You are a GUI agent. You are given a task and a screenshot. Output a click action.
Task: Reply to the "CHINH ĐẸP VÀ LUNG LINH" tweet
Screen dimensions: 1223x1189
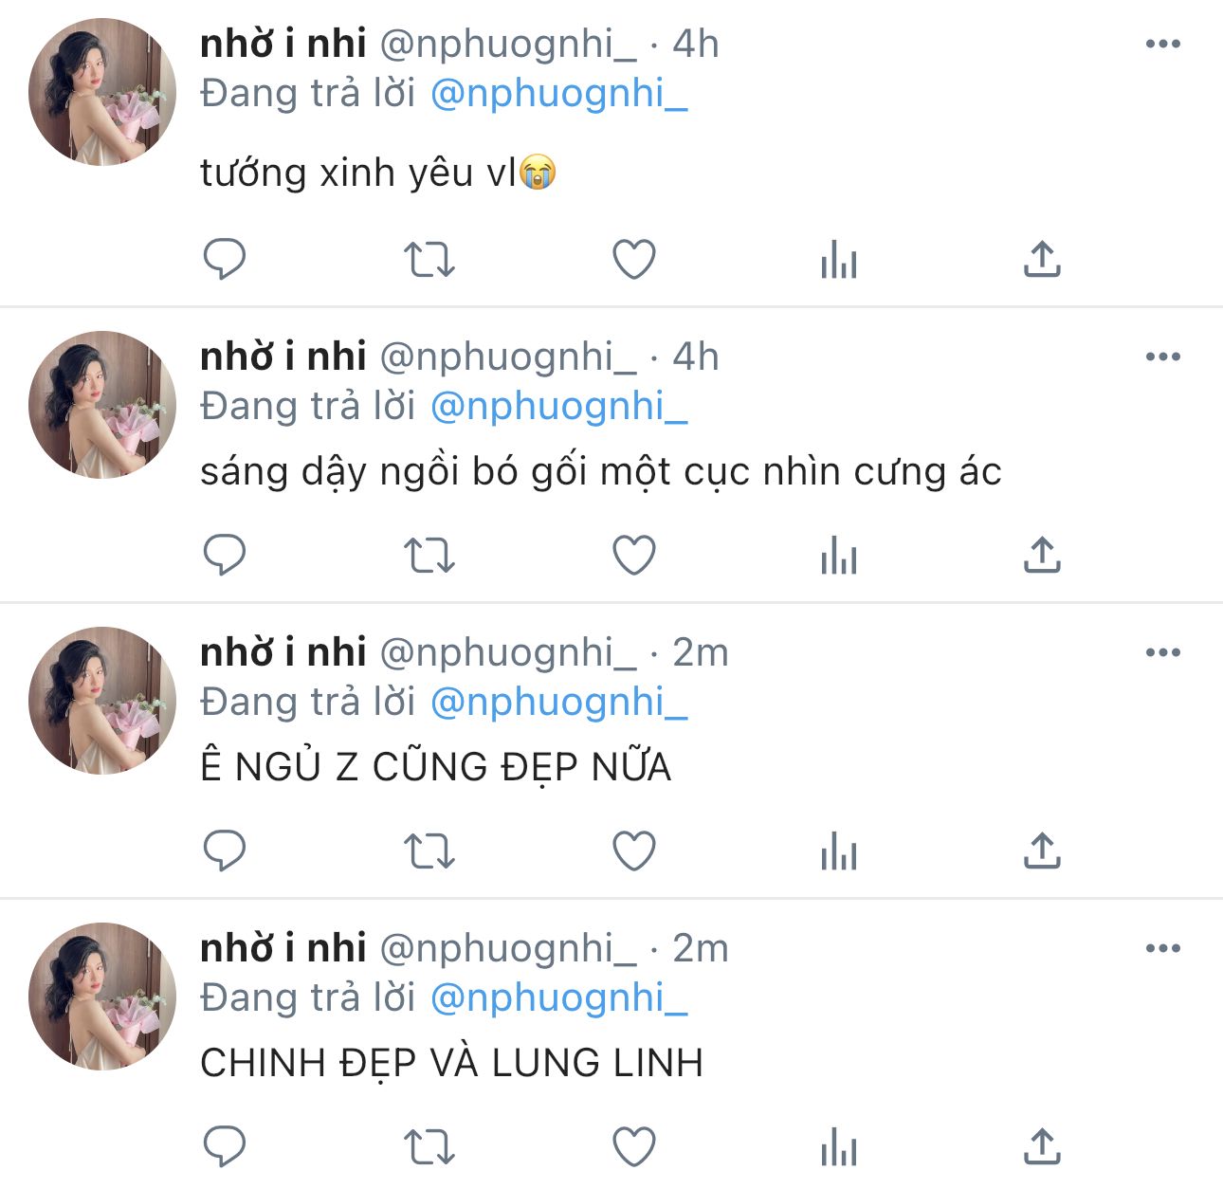tap(225, 1146)
